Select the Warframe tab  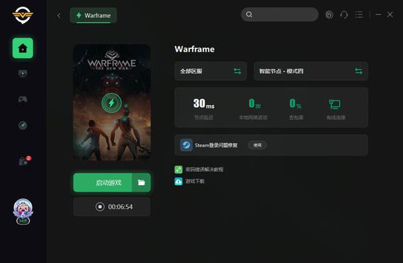(93, 15)
